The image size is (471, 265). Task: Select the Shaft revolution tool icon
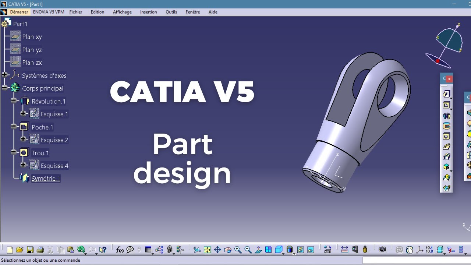446,116
